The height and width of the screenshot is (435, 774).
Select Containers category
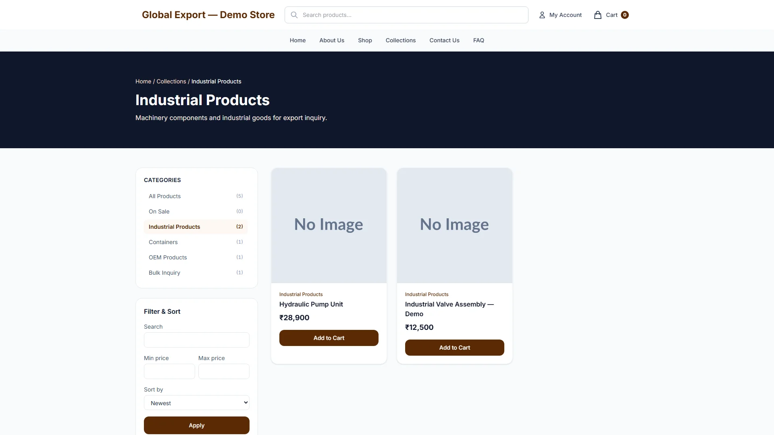point(196,242)
